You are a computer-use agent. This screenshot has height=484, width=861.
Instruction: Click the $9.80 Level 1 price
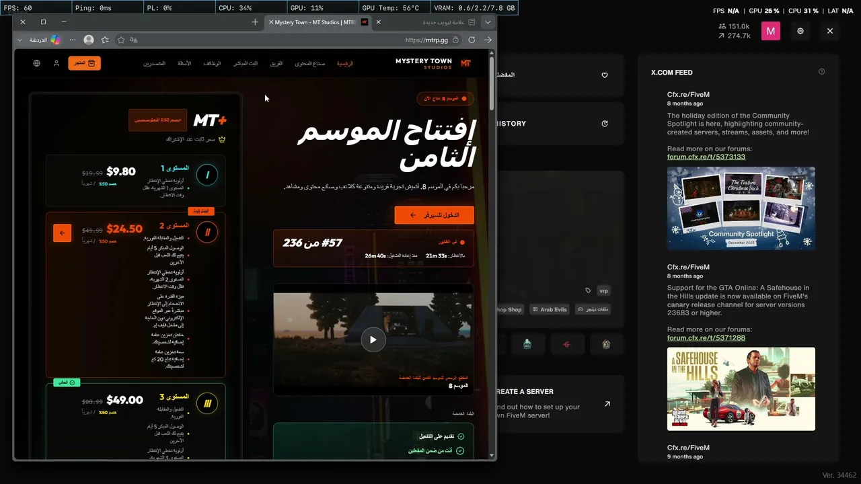(x=121, y=171)
